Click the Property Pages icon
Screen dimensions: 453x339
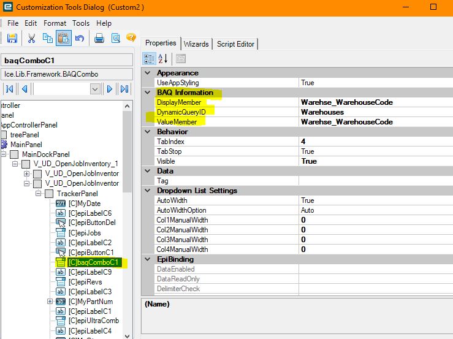point(181,59)
